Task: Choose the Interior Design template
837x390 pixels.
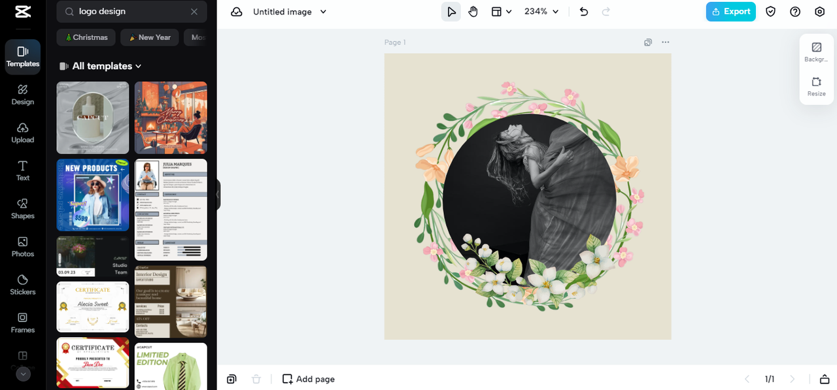Action: pos(171,302)
